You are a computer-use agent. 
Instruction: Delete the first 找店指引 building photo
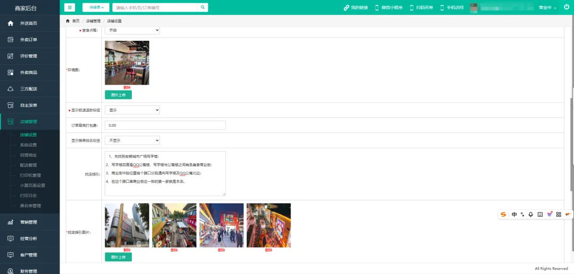127,250
